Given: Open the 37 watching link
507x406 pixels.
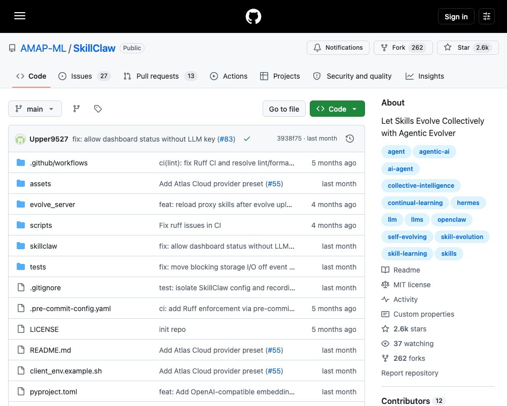Looking at the screenshot, I should [408, 344].
